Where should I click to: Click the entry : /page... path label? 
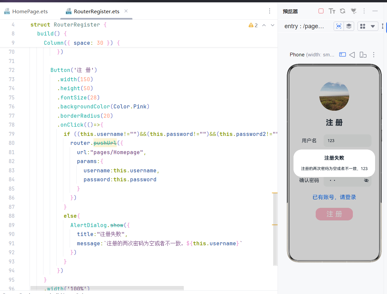(x=304, y=26)
